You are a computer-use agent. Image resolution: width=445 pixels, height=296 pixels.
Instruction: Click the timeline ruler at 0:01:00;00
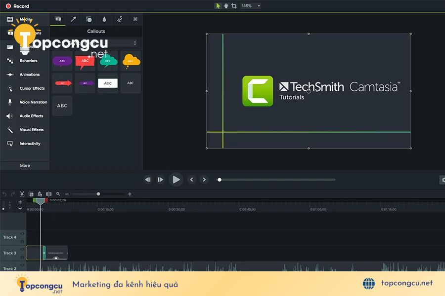pyautogui.click(x=318, y=210)
